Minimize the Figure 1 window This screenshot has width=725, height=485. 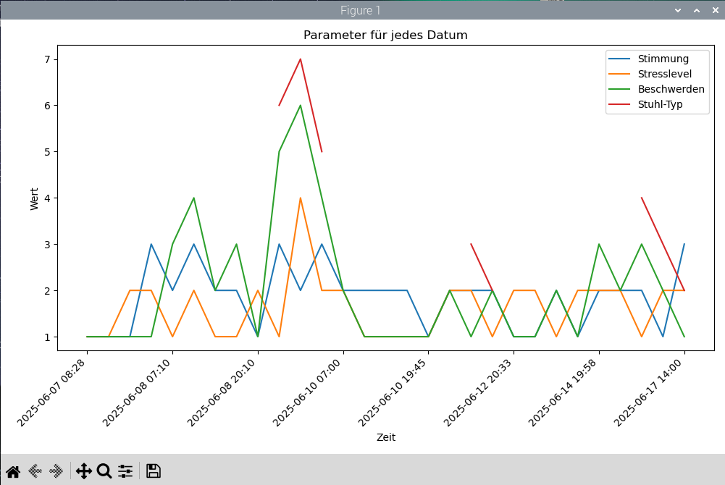tap(678, 10)
